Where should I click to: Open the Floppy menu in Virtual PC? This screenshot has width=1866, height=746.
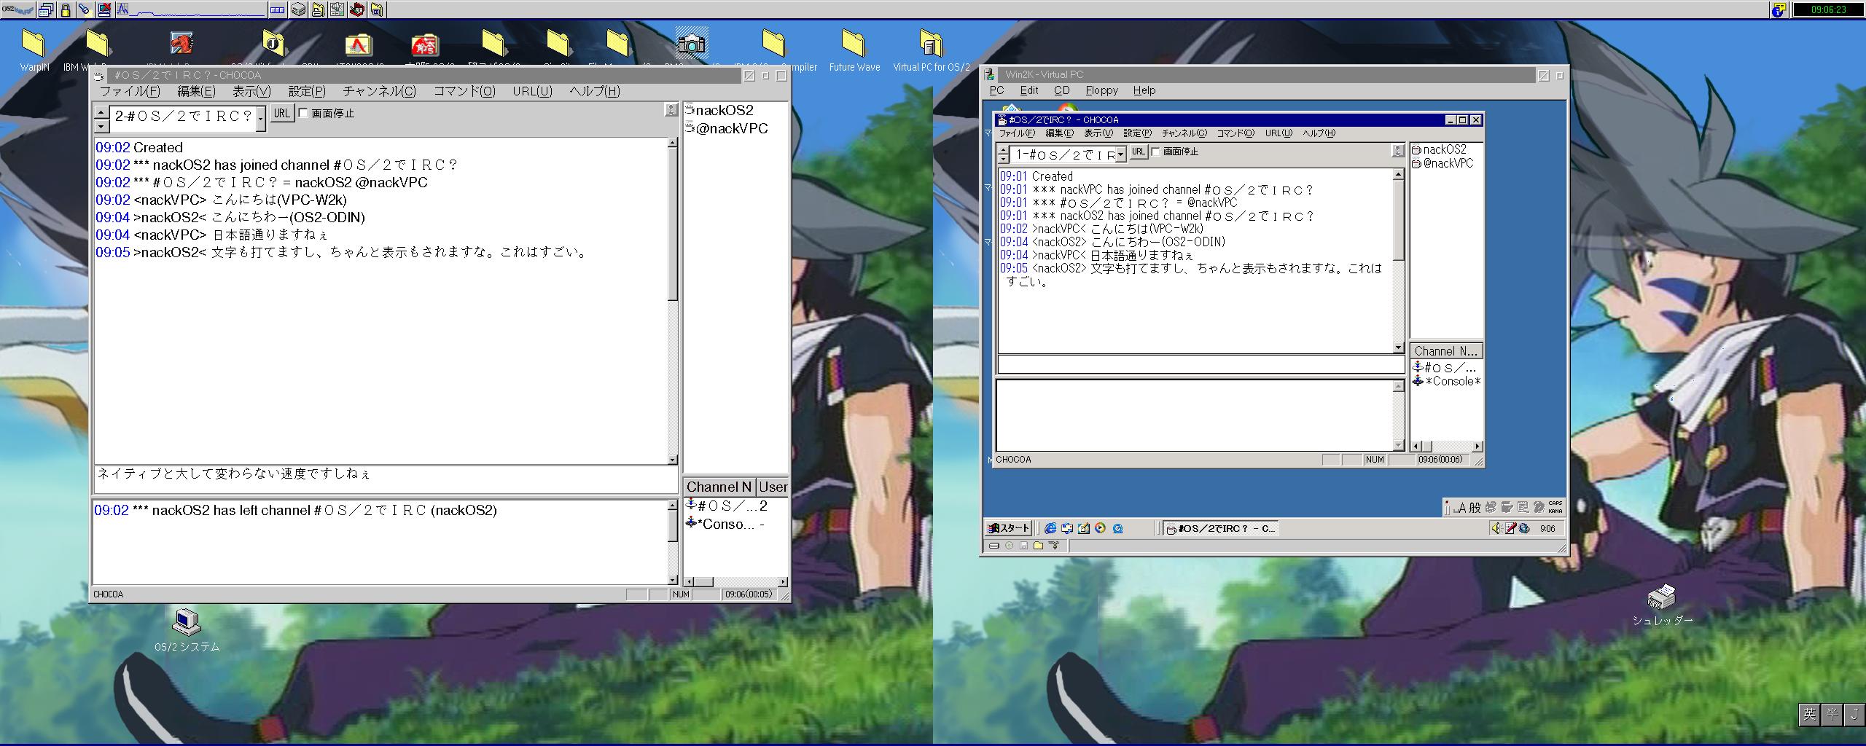tap(1101, 90)
